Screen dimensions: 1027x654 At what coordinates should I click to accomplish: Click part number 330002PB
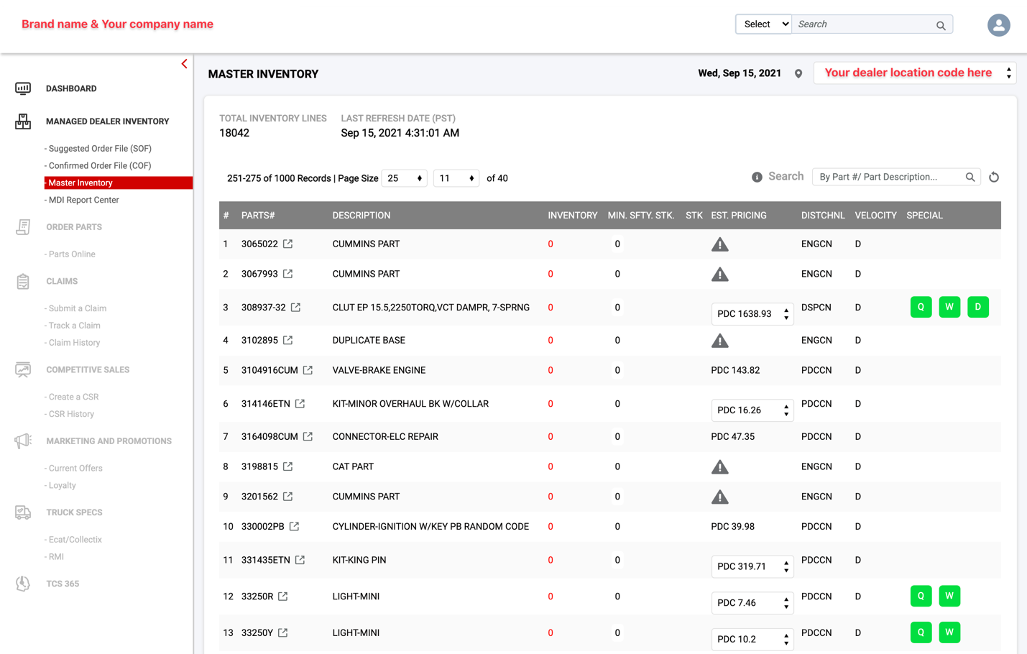(262, 527)
